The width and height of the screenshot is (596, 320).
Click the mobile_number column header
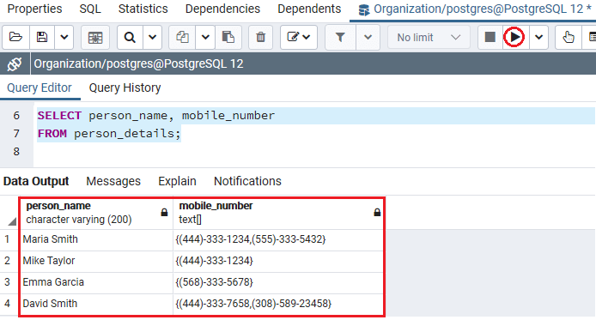(x=278, y=213)
